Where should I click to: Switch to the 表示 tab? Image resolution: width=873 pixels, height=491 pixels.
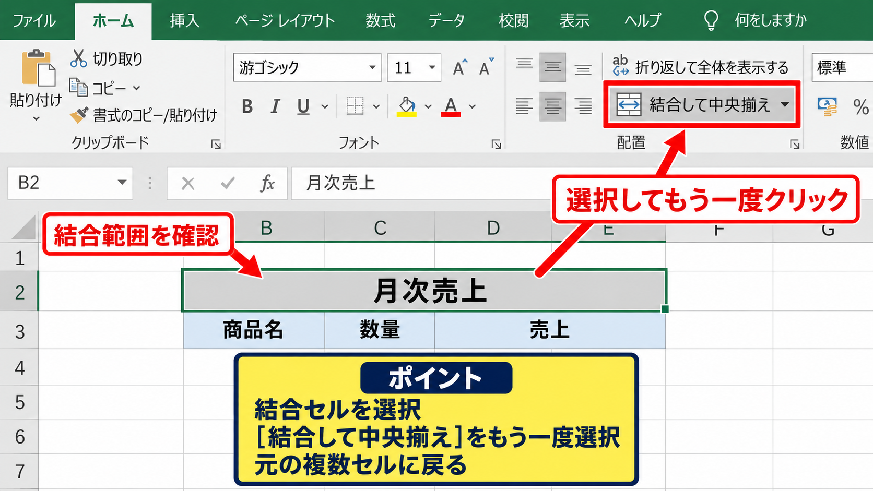pos(575,21)
